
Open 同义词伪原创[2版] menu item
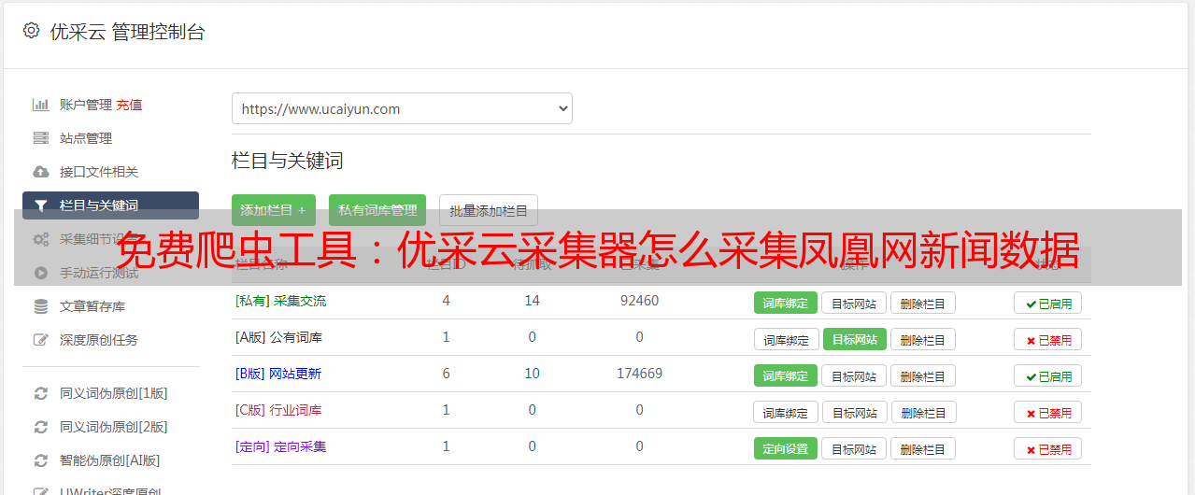pyautogui.click(x=114, y=427)
